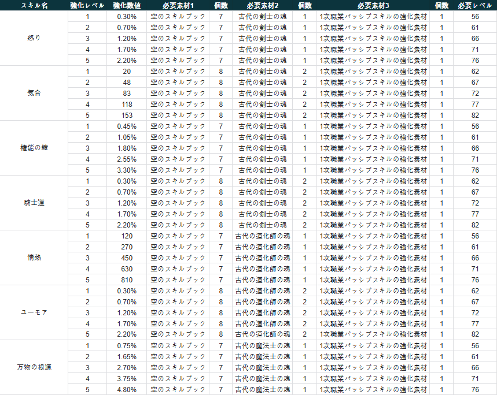
Task: Select the 3.30% enhancement value cell
Action: (126, 170)
